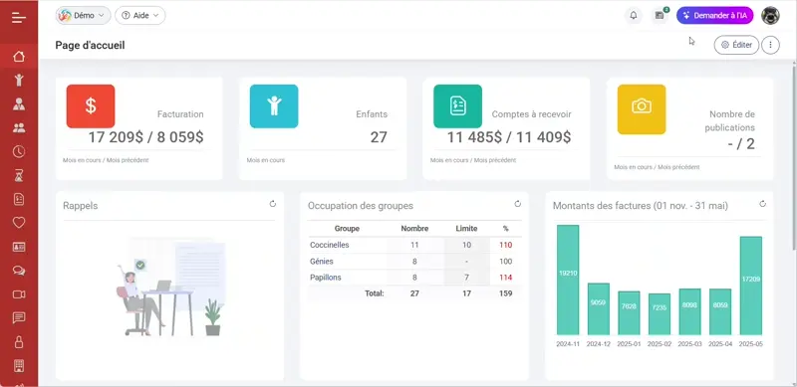Collapse the sidebar with the hamburger menu icon

tap(19, 18)
